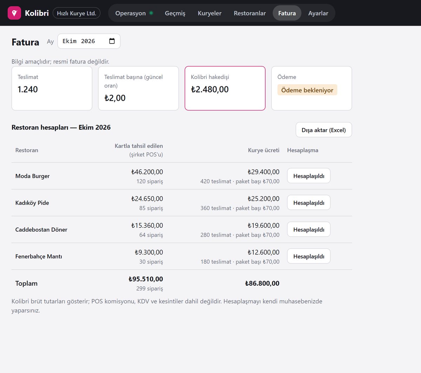Select the Teslimat 1.240 summary card
421x373 pixels.
52,88
